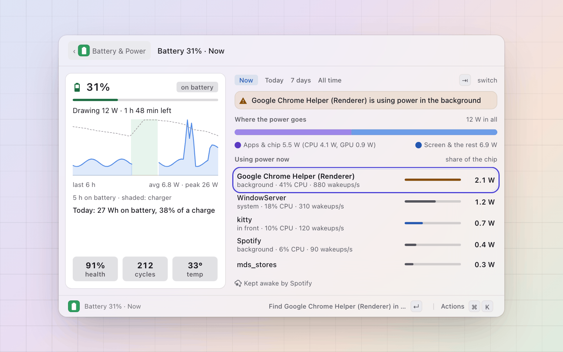563x352 pixels.
Task: Click the Using power now heading
Action: tap(262, 160)
